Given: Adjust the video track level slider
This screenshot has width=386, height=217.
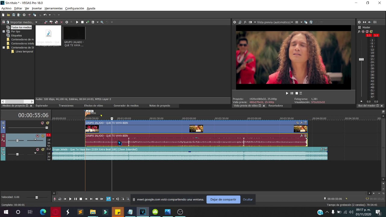Looking at the screenshot, I should 46,128.
